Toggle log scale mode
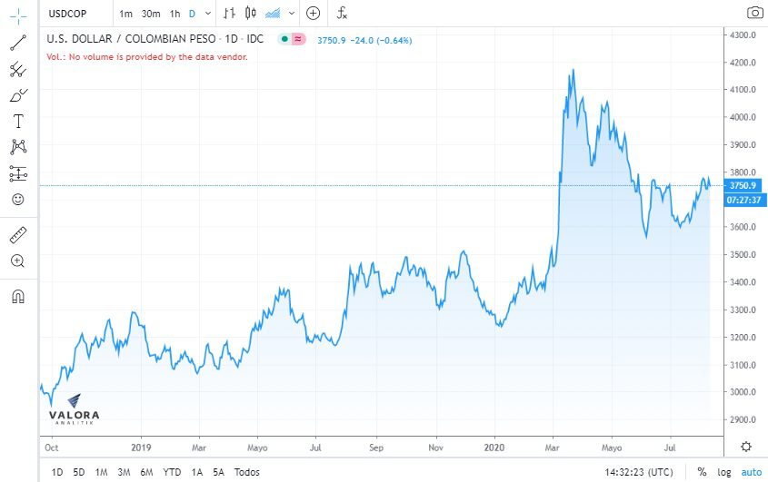Screen dimensions: 768x482 click(724, 472)
